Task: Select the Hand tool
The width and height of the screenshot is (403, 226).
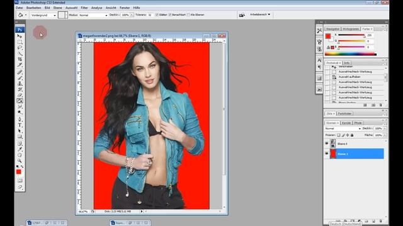Action: tap(20, 155)
